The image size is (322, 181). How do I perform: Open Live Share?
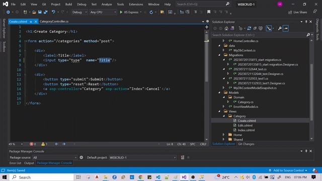click(x=297, y=12)
